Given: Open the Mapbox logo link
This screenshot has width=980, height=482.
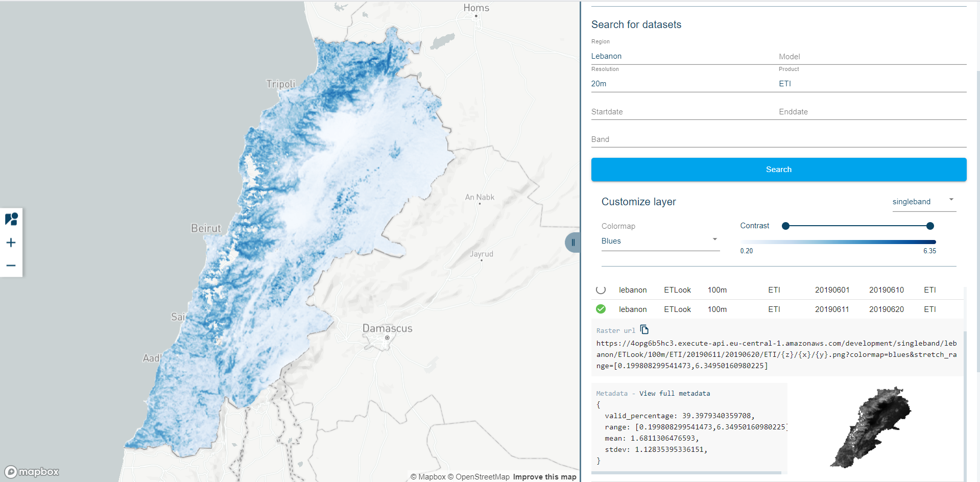Looking at the screenshot, I should pos(32,472).
